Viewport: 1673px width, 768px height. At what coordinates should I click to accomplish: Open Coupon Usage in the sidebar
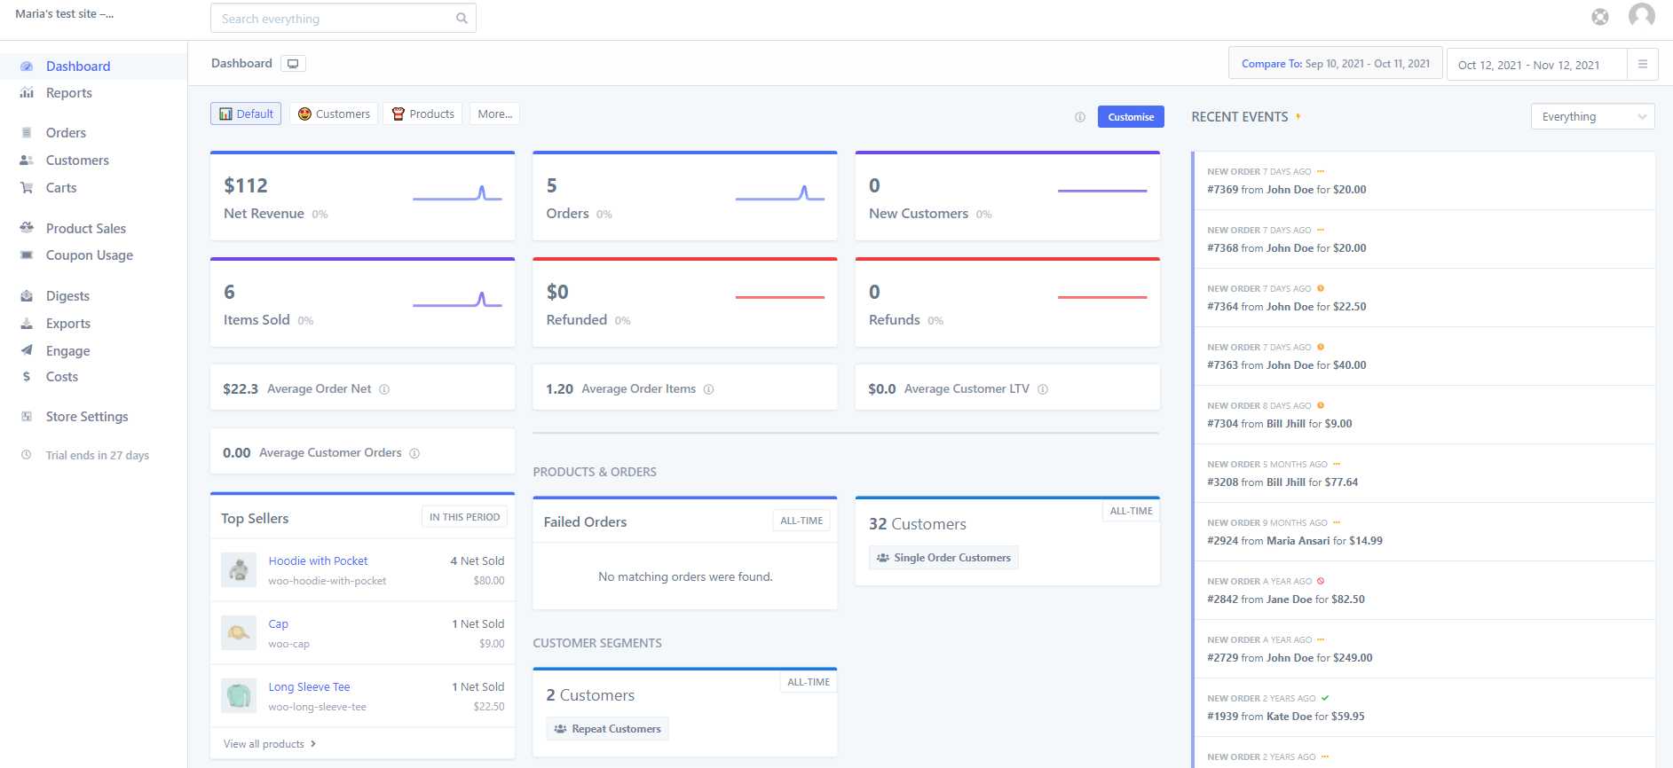(x=90, y=255)
